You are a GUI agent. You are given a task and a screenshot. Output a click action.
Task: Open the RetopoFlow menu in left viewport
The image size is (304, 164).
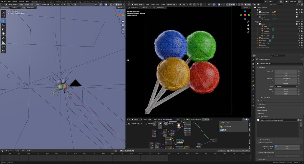tap(46, 4)
